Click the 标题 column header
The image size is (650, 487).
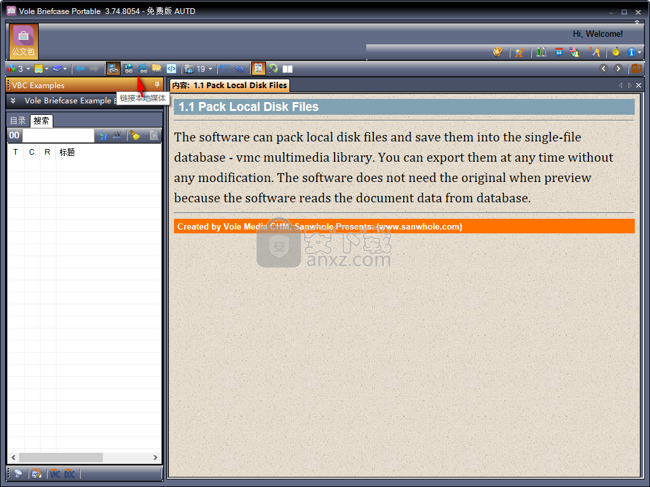[x=67, y=152]
